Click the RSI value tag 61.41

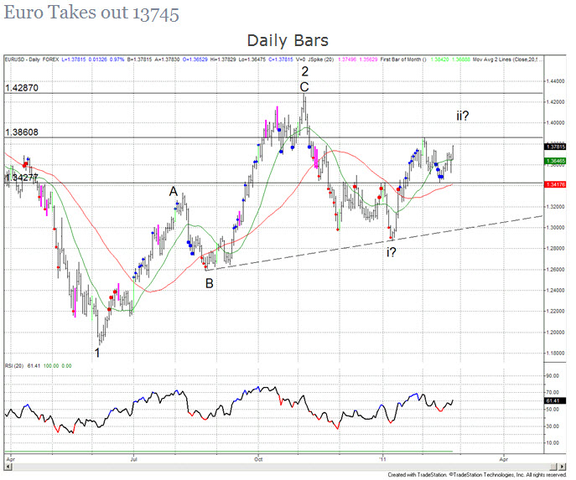(x=553, y=403)
